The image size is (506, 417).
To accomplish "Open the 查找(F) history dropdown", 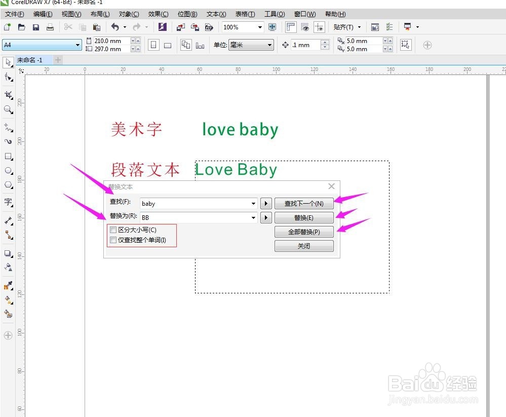I will 253,203.
